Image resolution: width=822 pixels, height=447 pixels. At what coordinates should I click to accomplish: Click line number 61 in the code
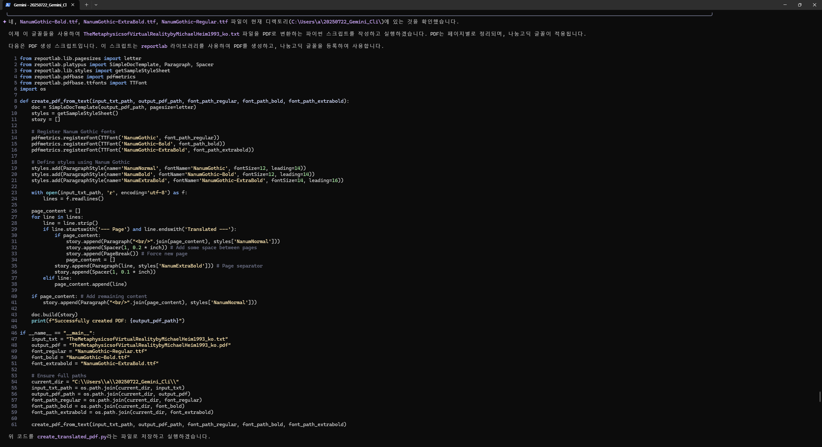(x=14, y=425)
